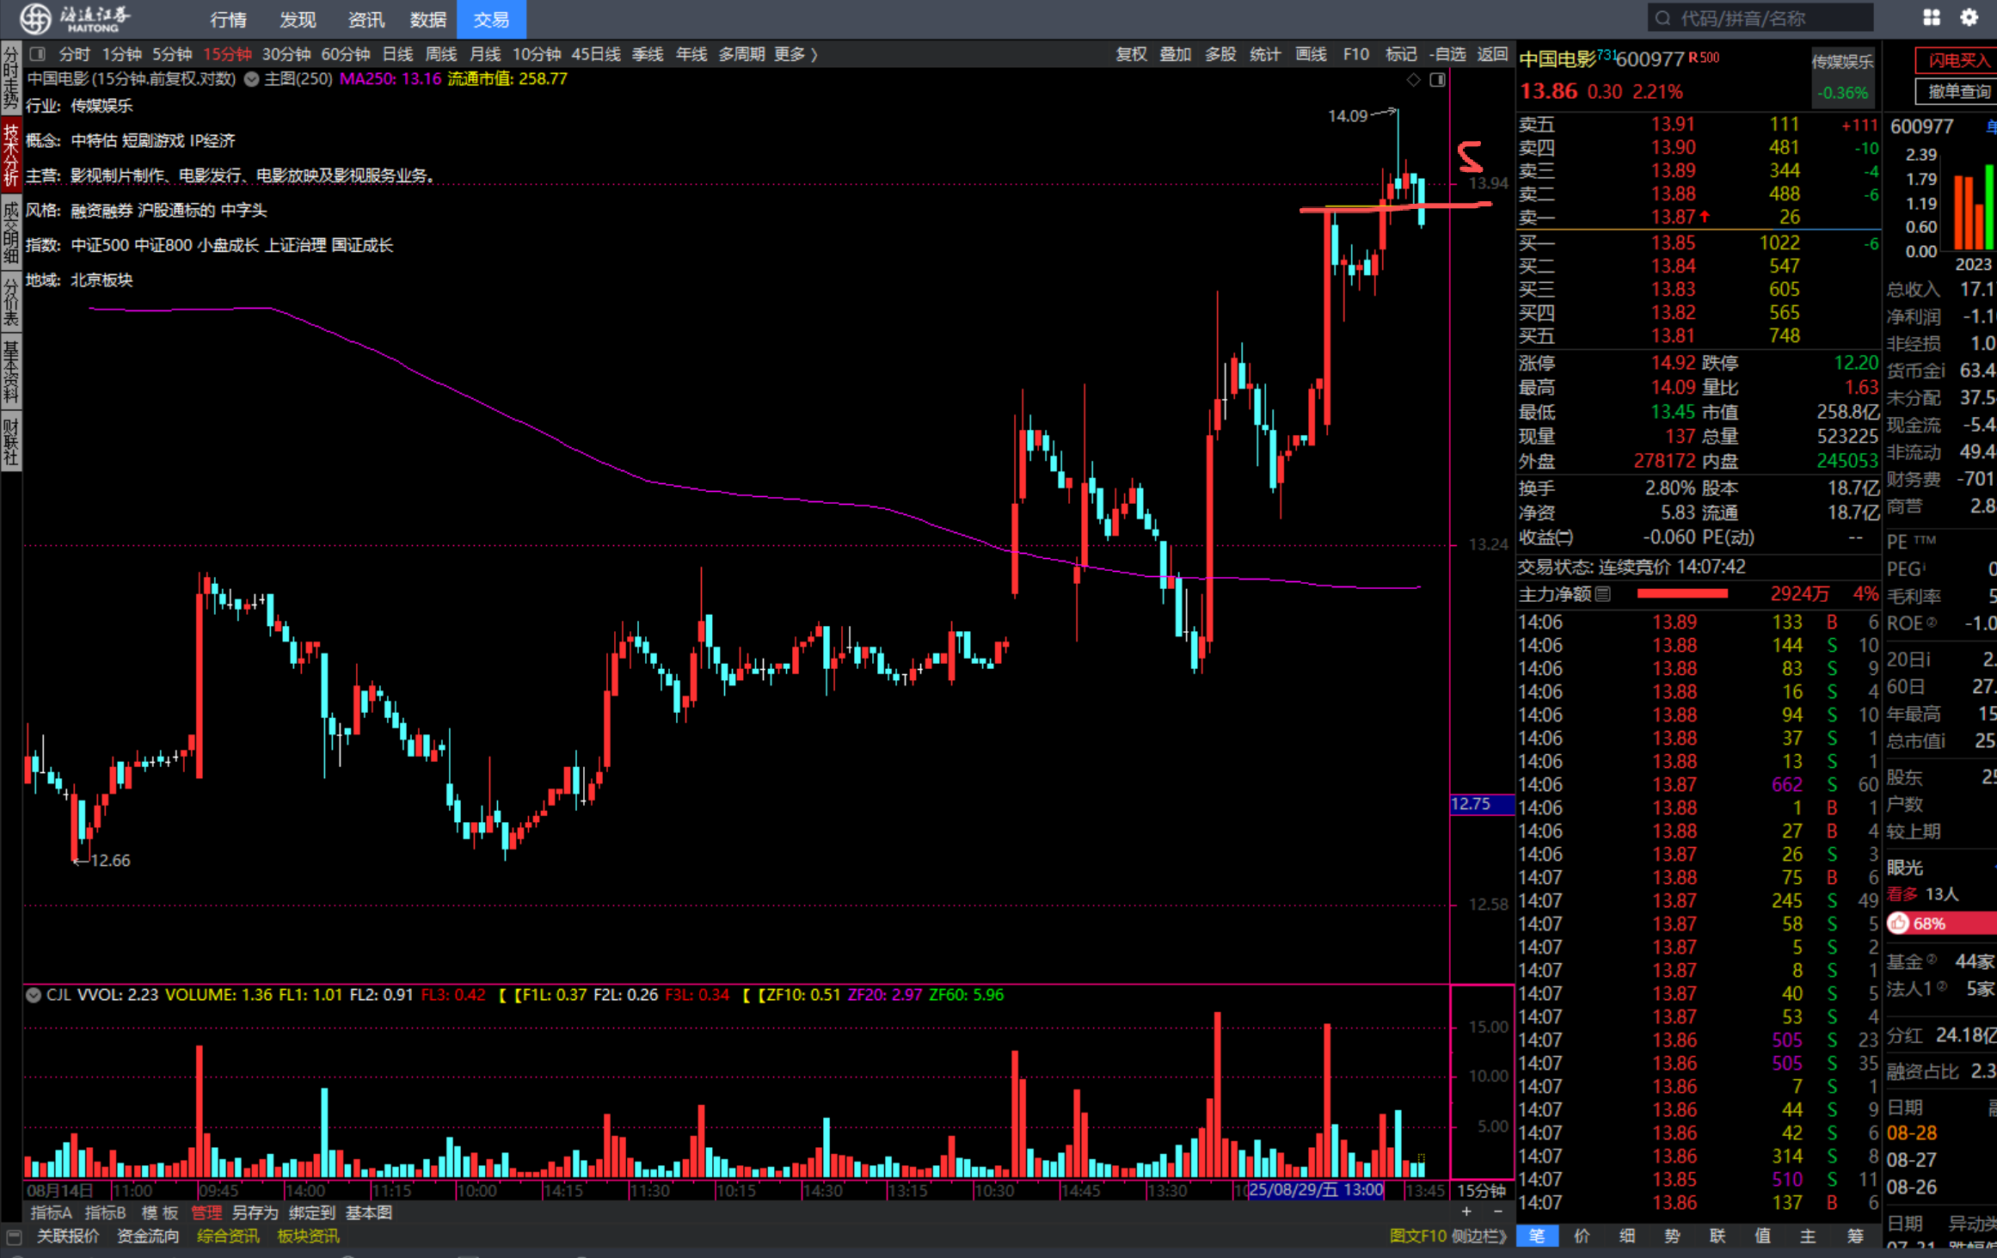Open the 基本资料 vertical sidebar tab
This screenshot has height=1258, width=1997.
pos(11,371)
